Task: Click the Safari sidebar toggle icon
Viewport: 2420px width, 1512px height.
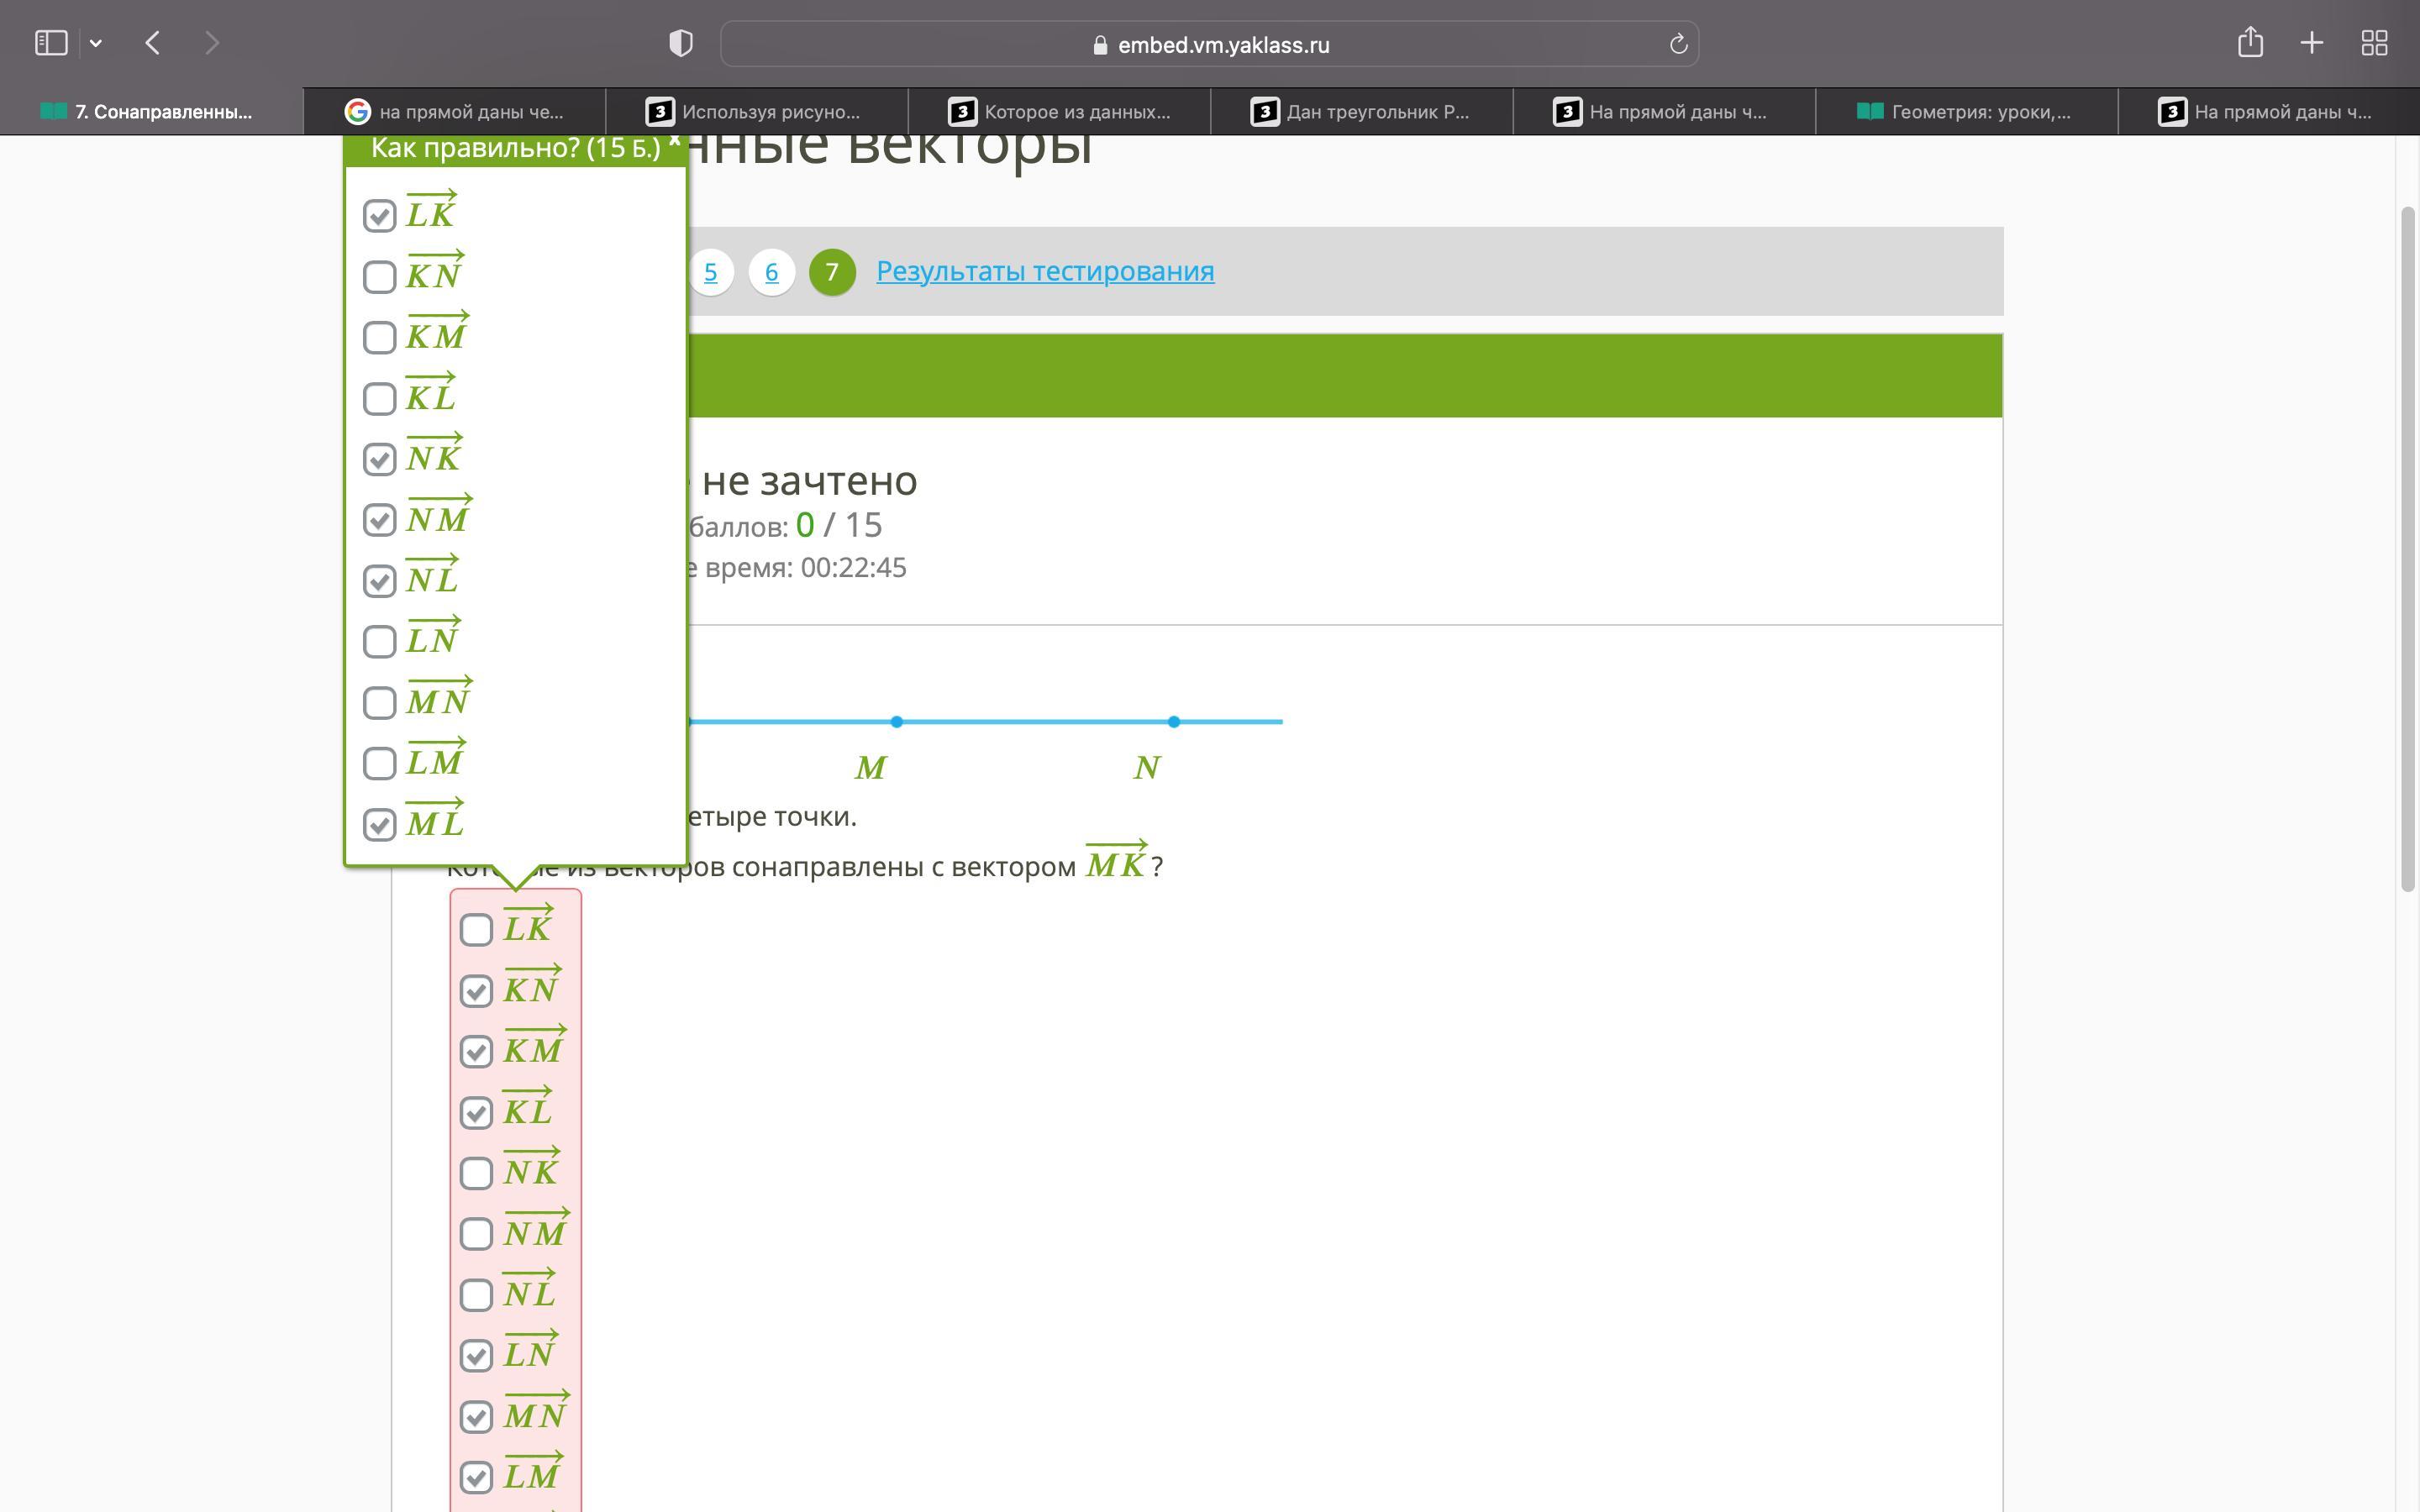Action: (51, 43)
